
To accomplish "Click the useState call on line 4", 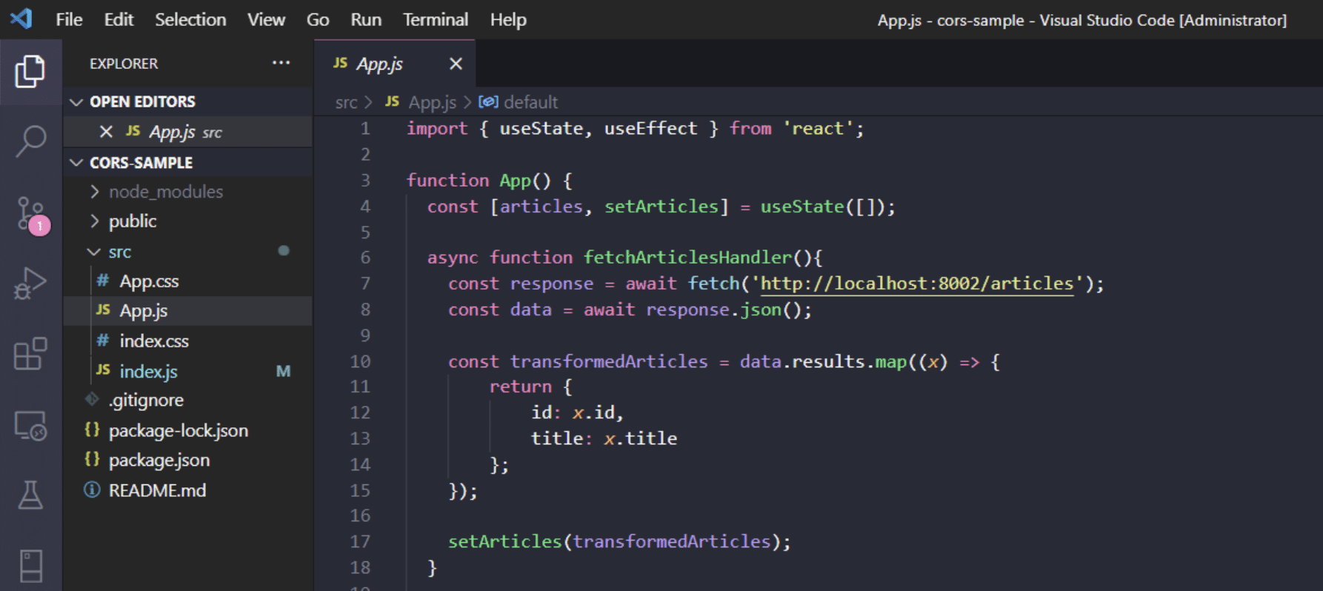I will point(802,207).
